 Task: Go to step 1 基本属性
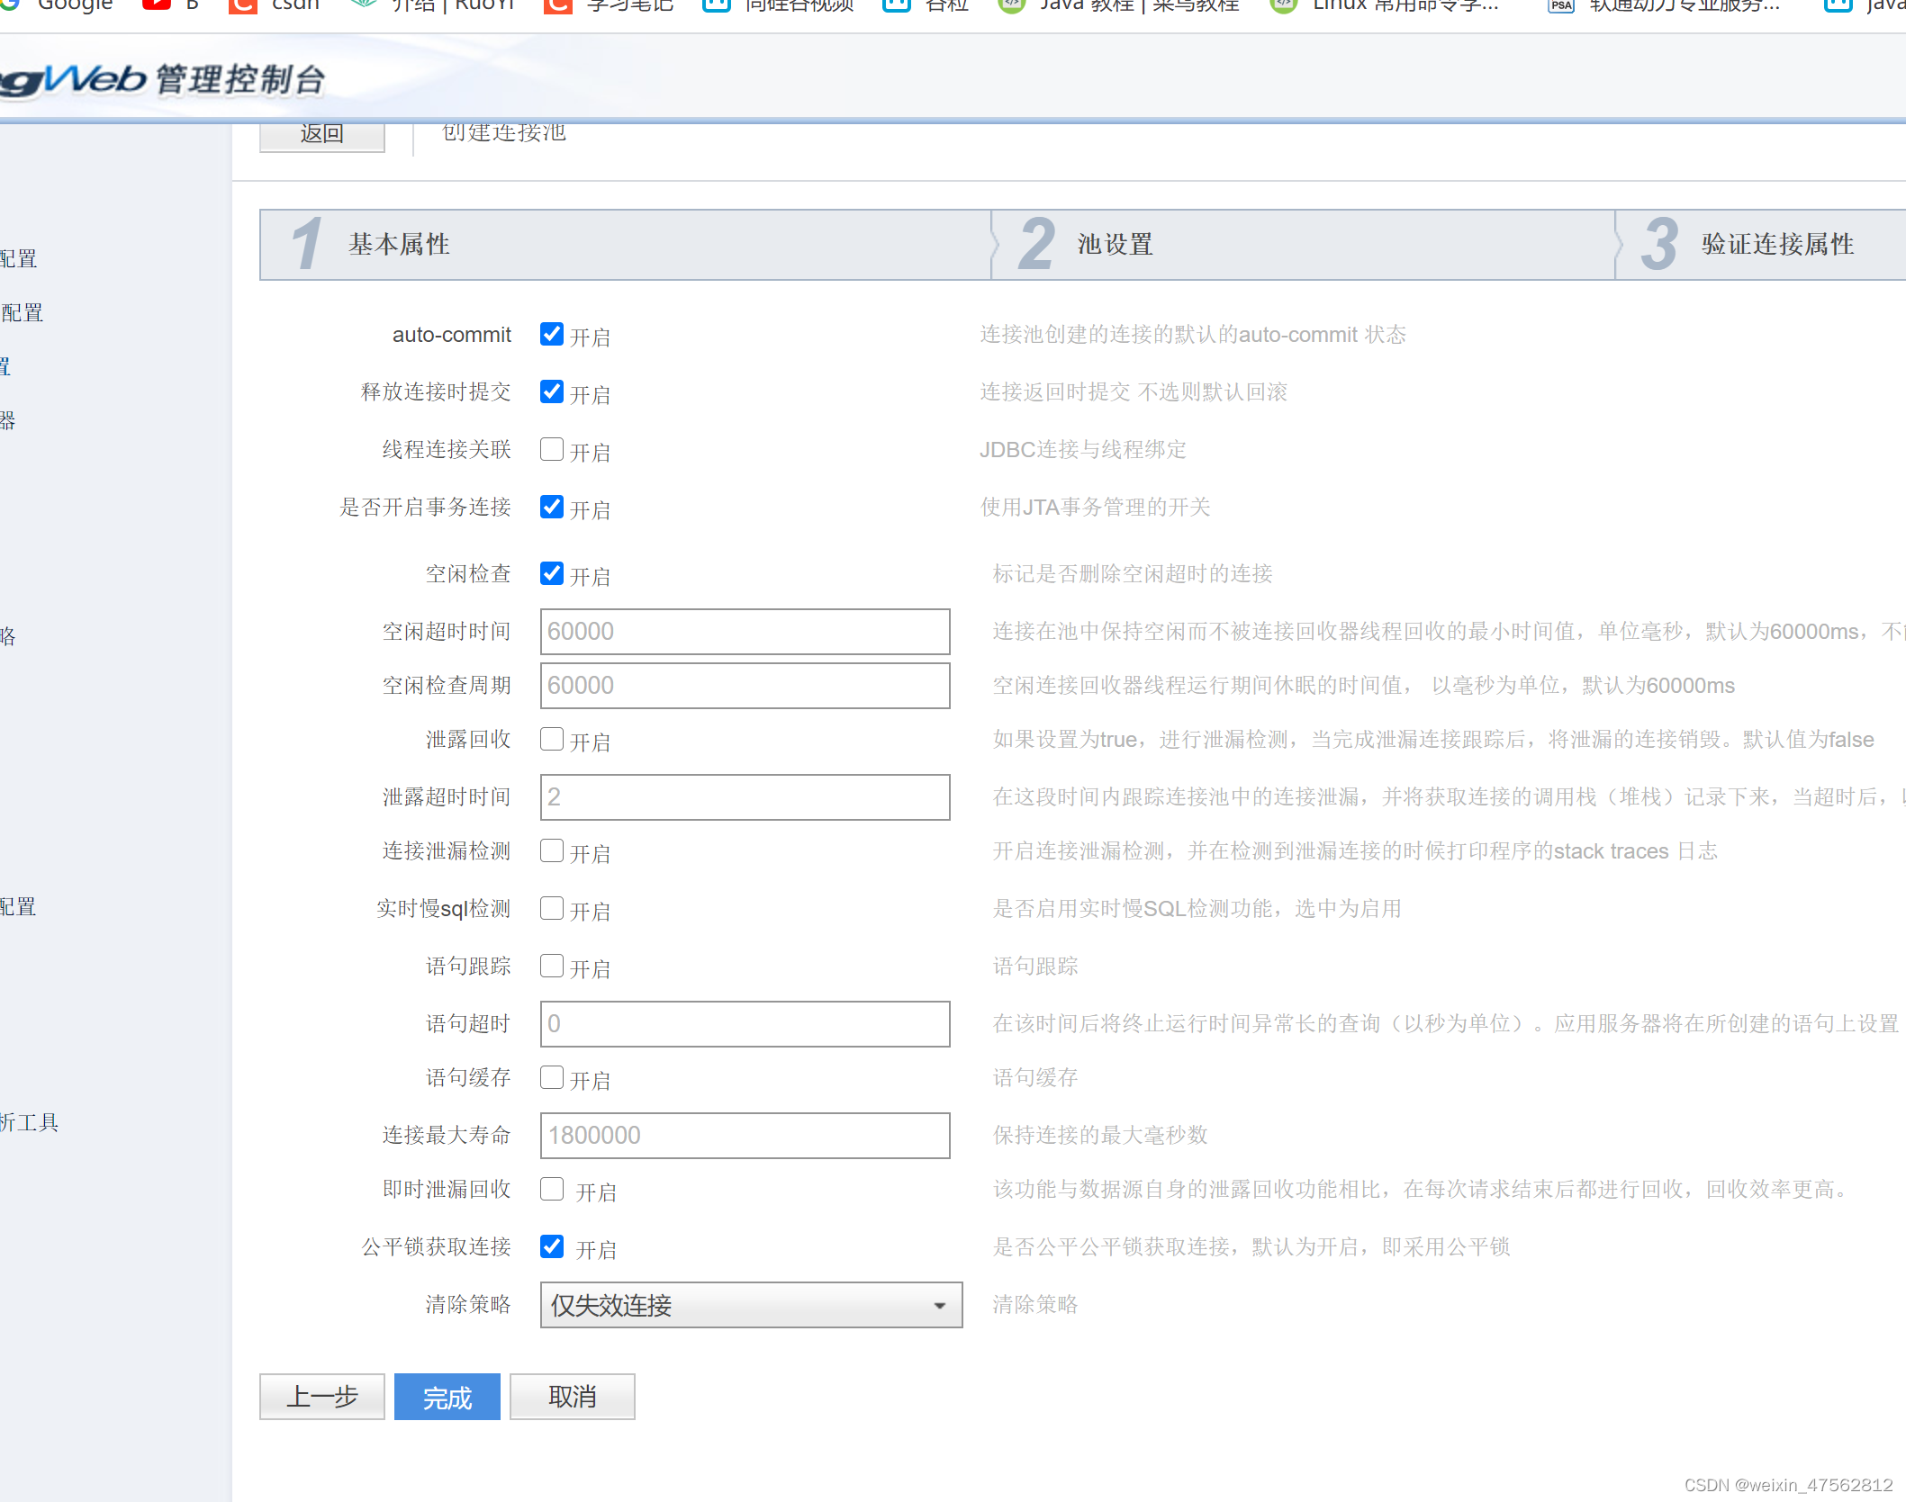coord(400,245)
